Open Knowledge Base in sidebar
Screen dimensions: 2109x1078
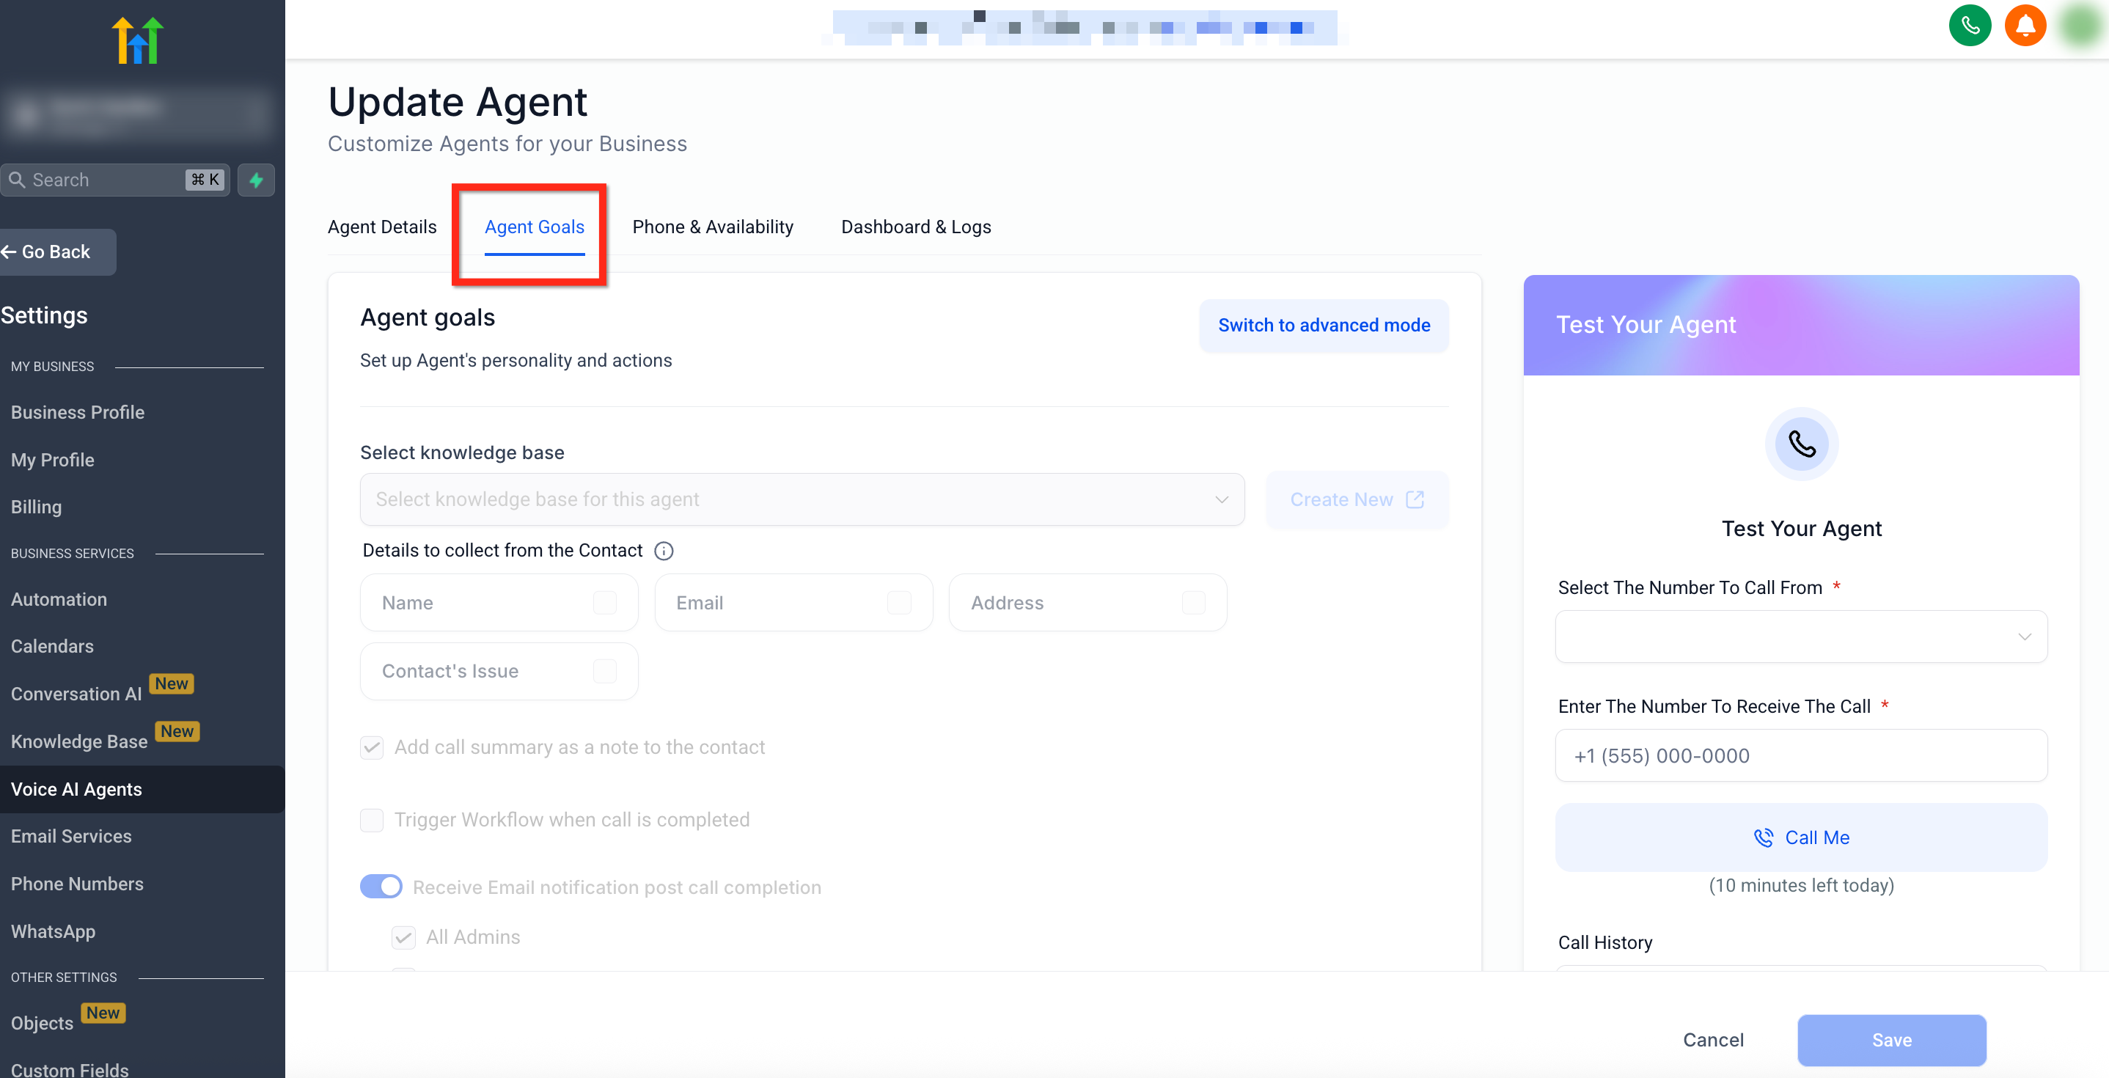79,741
